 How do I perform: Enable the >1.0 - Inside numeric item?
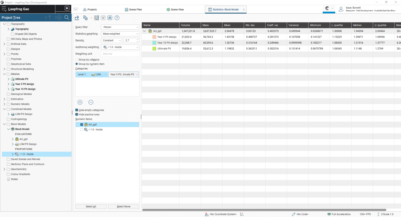81,129
